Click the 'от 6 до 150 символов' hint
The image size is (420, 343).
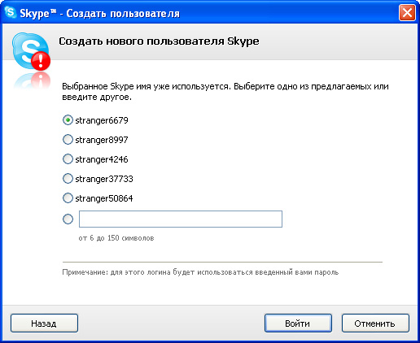(x=116, y=238)
